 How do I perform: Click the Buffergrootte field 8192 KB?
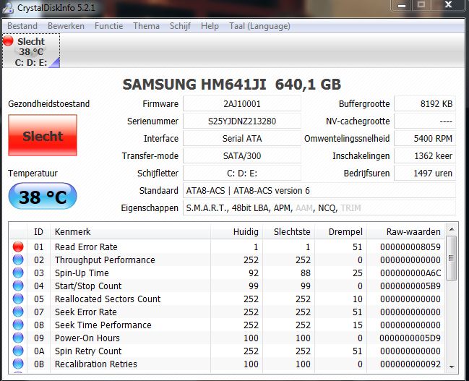coord(425,103)
